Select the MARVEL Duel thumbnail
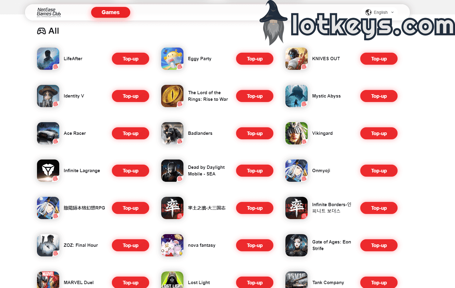This screenshot has width=455, height=288. click(x=48, y=280)
